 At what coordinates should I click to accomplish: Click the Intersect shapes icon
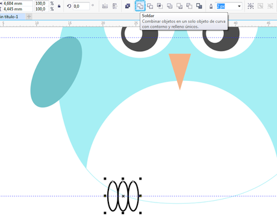click(160, 6)
